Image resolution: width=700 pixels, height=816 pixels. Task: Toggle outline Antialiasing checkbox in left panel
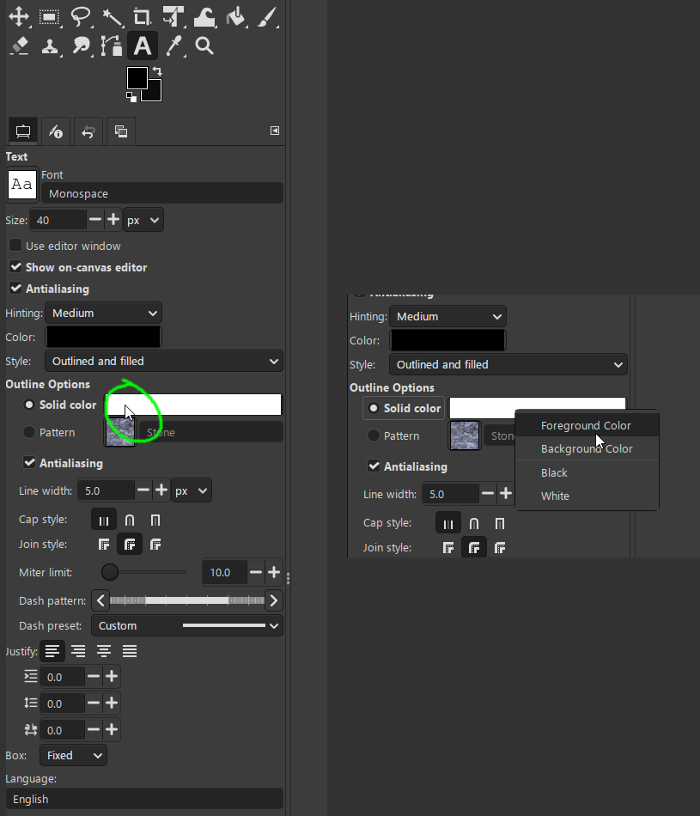click(29, 463)
